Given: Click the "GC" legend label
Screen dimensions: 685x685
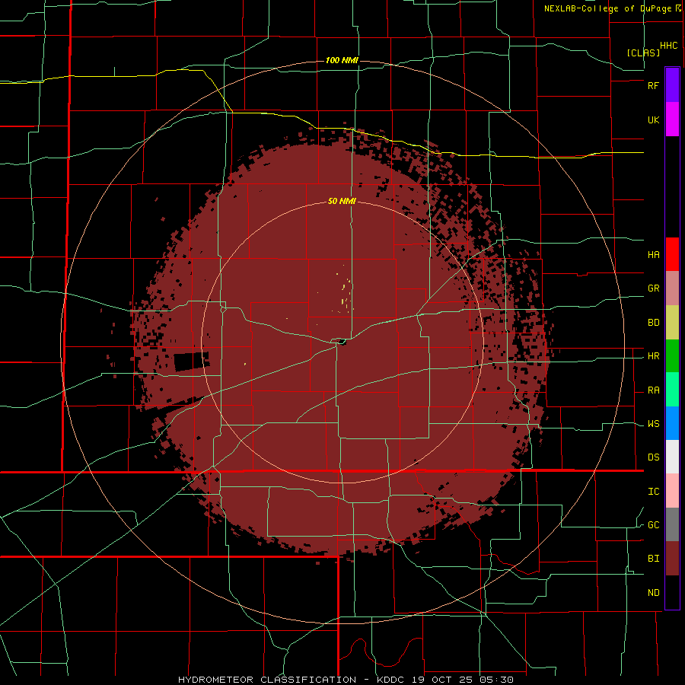Looking at the screenshot, I should click(653, 525).
